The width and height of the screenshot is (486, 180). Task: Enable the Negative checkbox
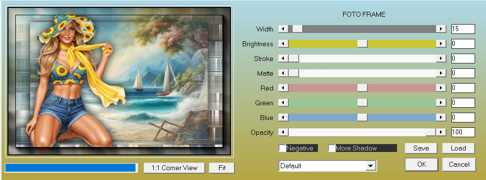282,148
